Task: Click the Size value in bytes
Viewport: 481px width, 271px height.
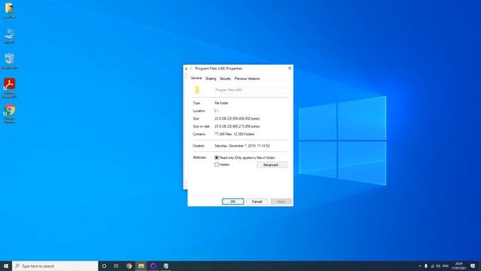Action: (x=237, y=119)
